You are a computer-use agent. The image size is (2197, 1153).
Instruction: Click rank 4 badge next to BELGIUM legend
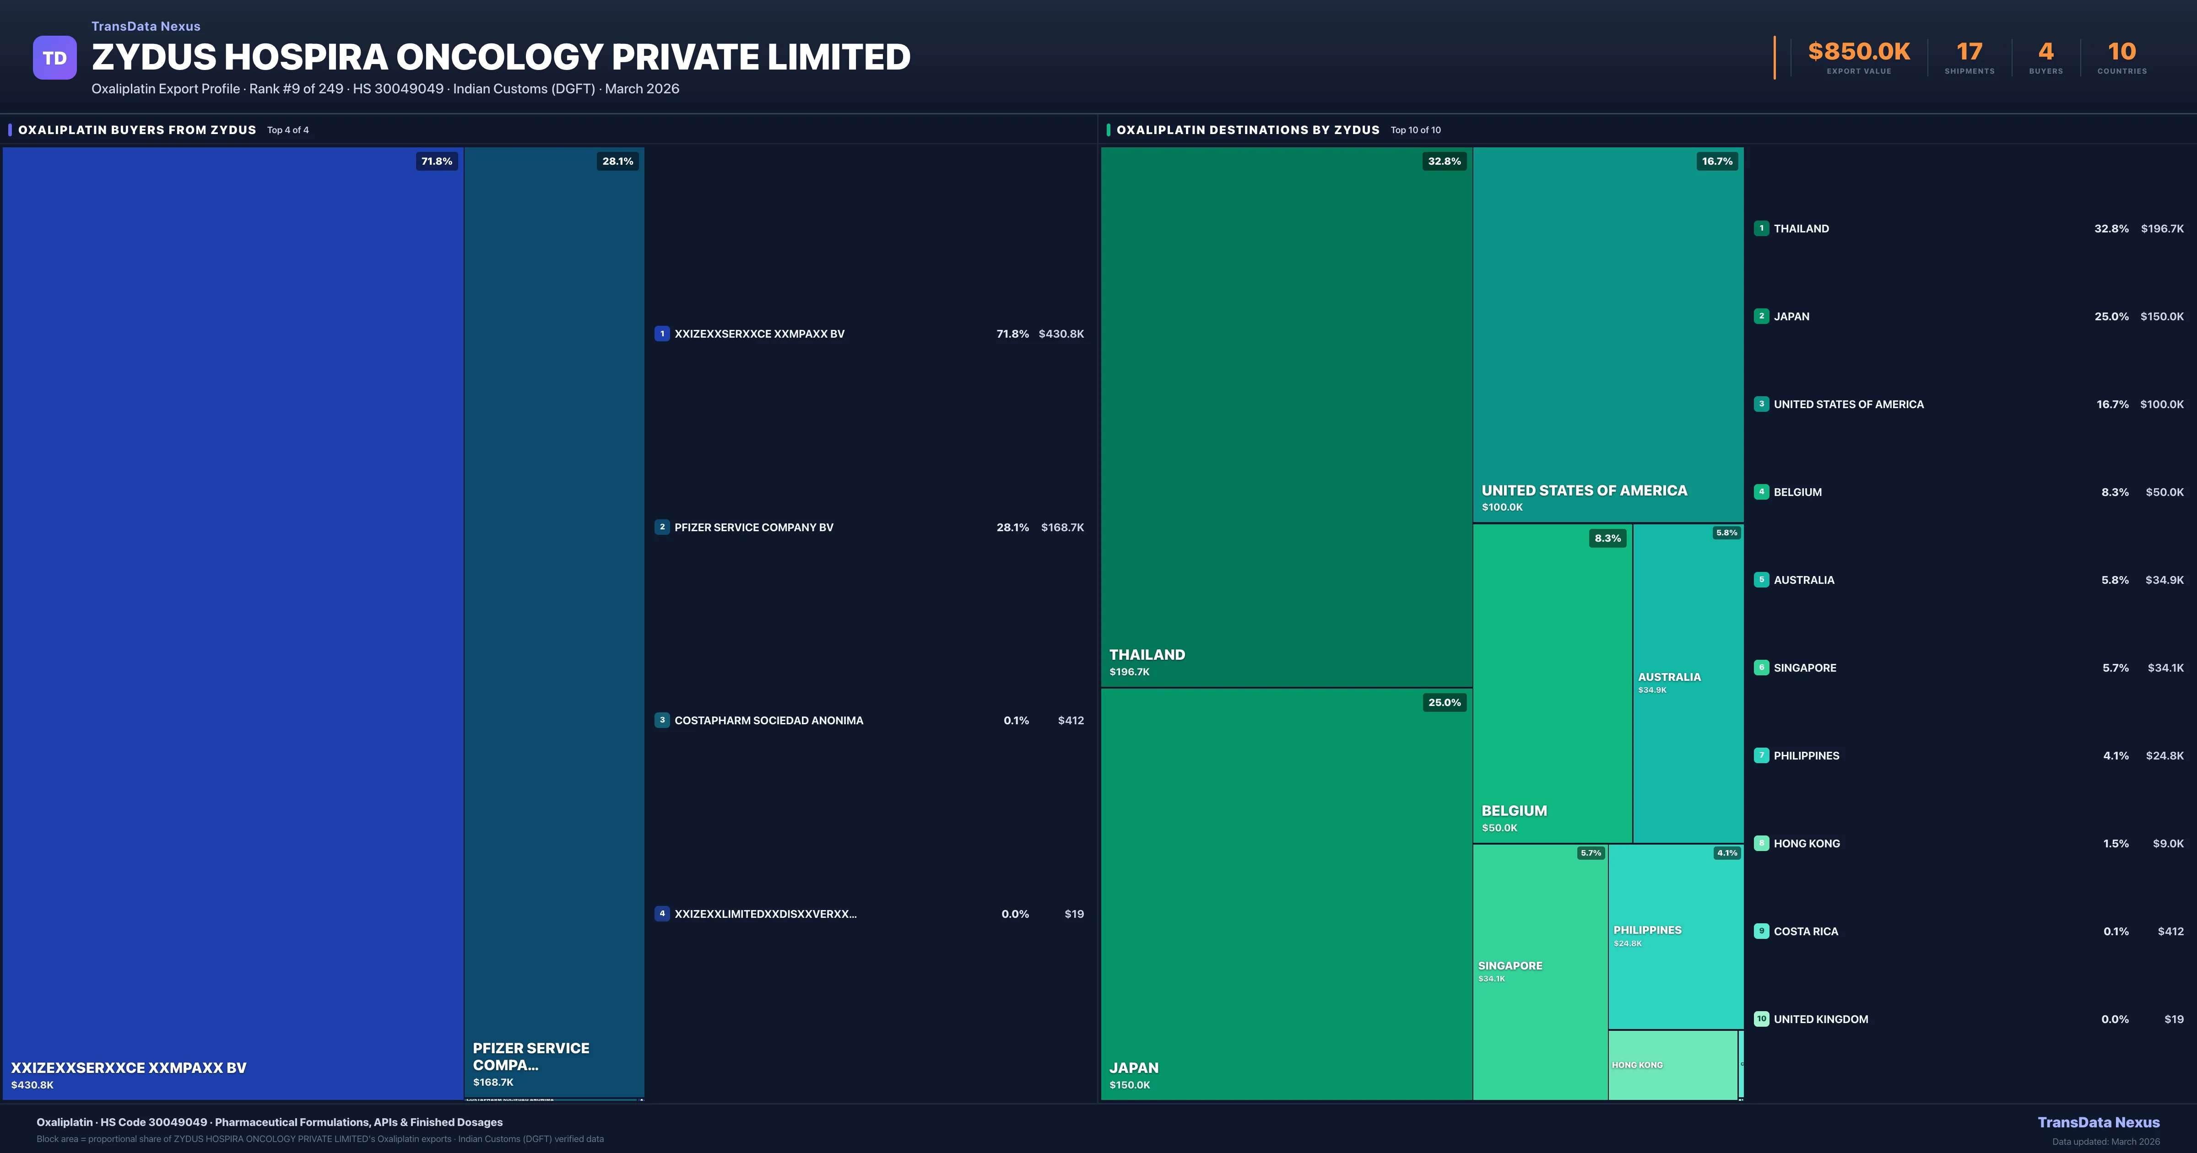1761,492
